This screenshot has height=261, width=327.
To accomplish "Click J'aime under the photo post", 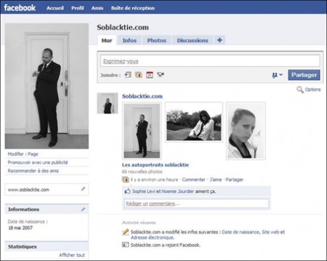I will tap(215, 180).
